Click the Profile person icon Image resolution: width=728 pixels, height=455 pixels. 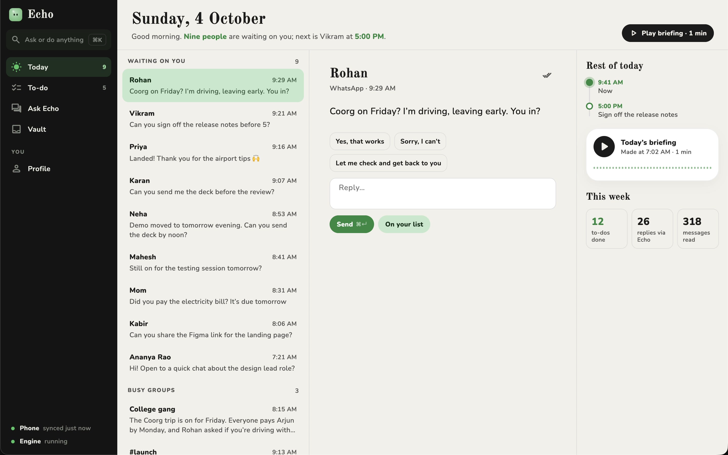tap(16, 169)
